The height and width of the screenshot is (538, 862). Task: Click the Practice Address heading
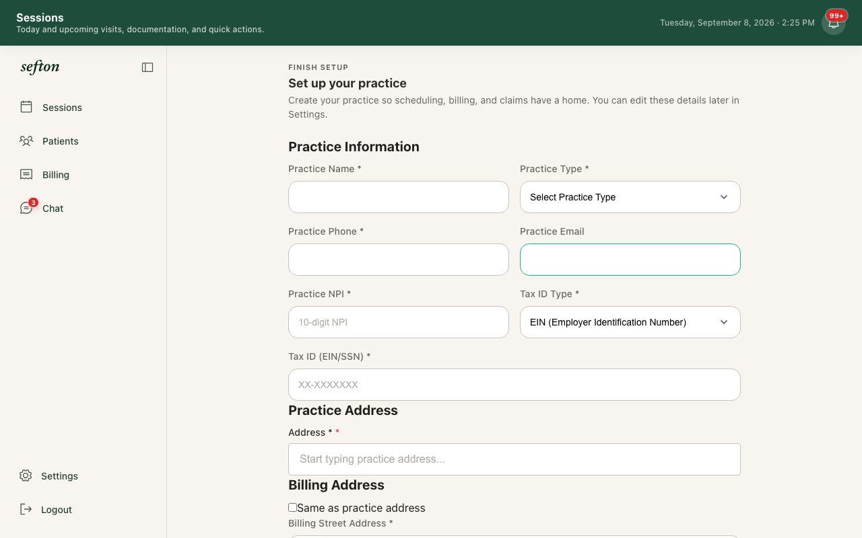pos(343,410)
